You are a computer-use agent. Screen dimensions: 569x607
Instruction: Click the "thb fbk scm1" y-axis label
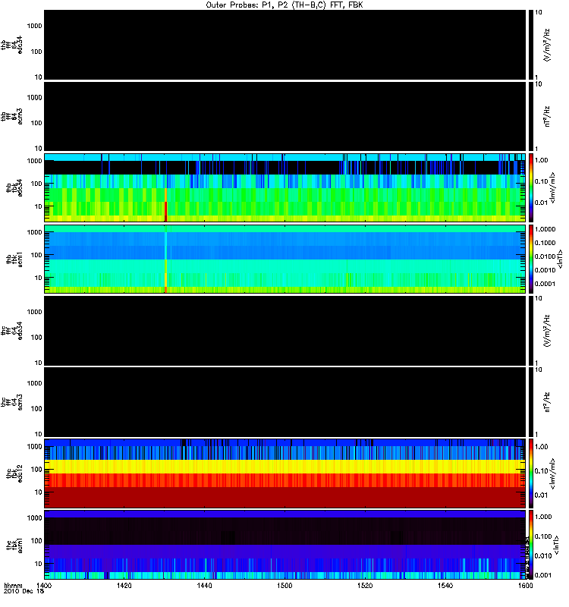point(14,259)
